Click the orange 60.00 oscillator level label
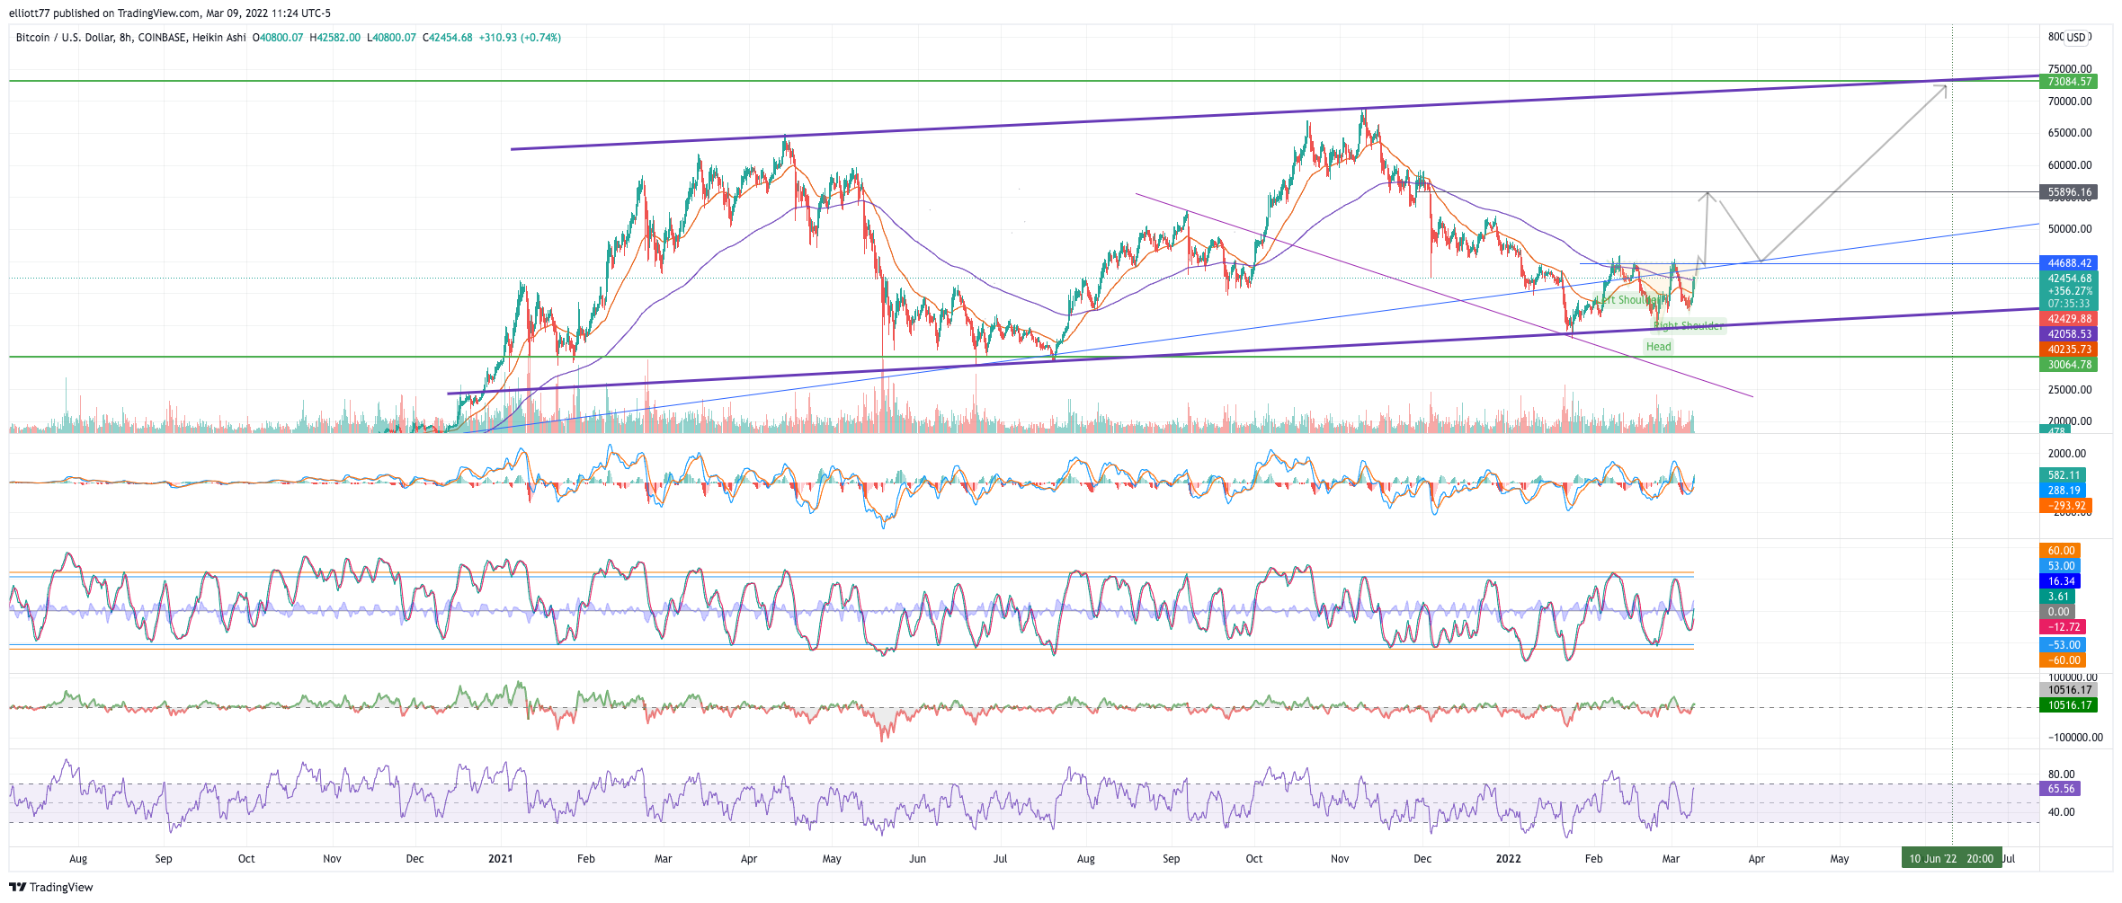Image resolution: width=2122 pixels, height=903 pixels. pos(2060,551)
